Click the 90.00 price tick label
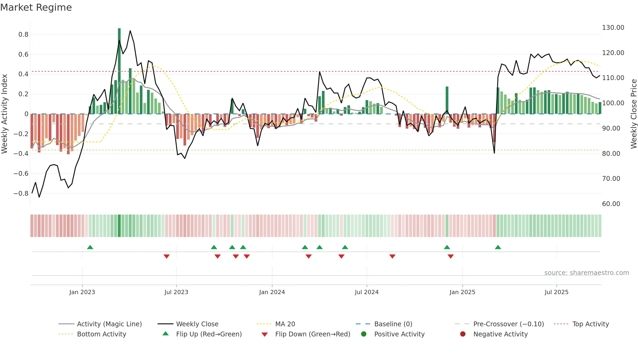 (x=611, y=128)
